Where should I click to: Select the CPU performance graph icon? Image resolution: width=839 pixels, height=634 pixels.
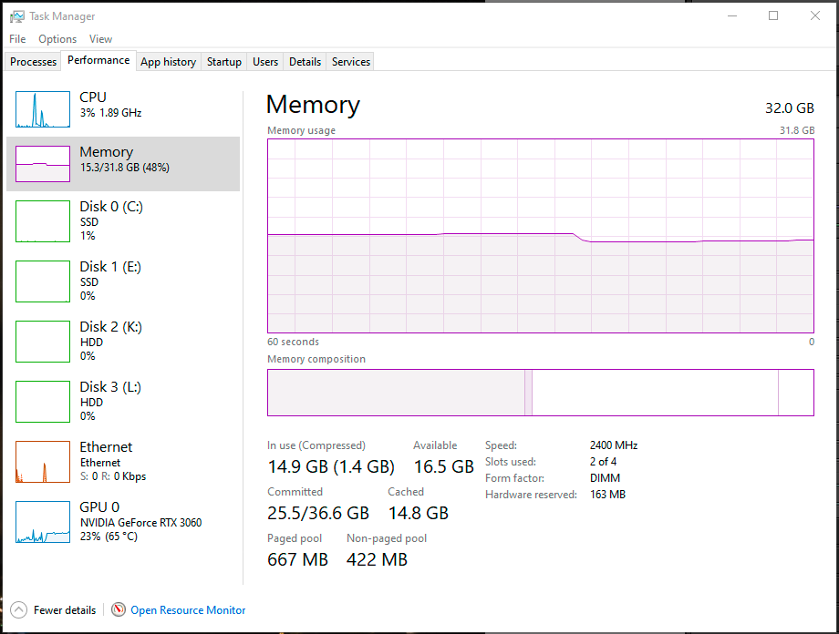pyautogui.click(x=42, y=108)
